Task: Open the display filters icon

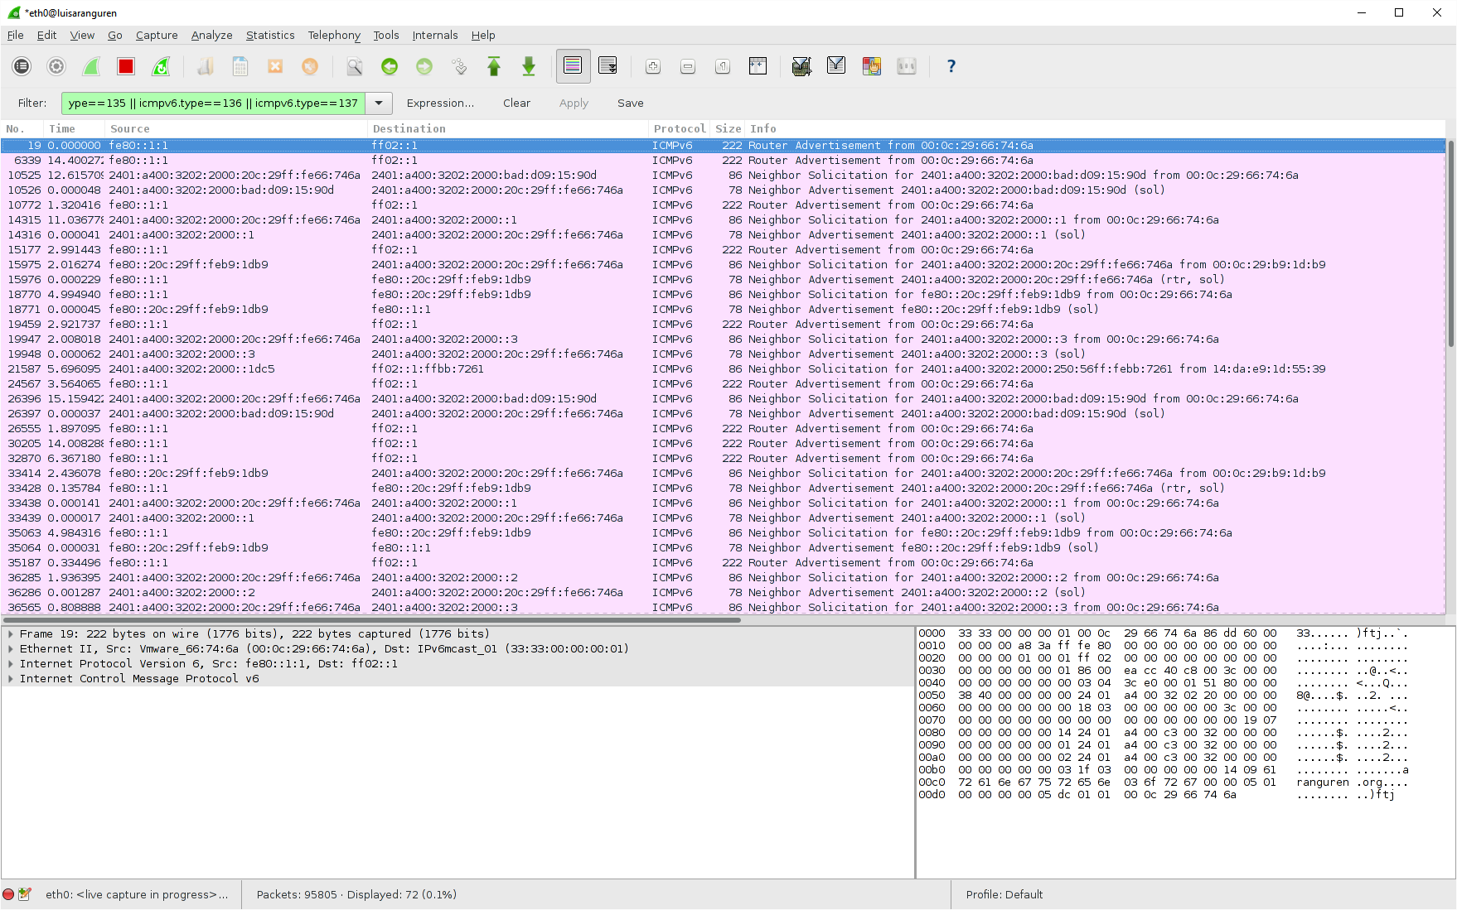Action: (836, 66)
